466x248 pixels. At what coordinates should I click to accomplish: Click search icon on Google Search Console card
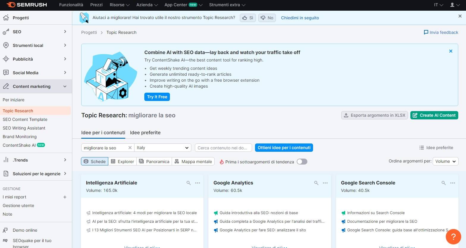click(x=444, y=183)
